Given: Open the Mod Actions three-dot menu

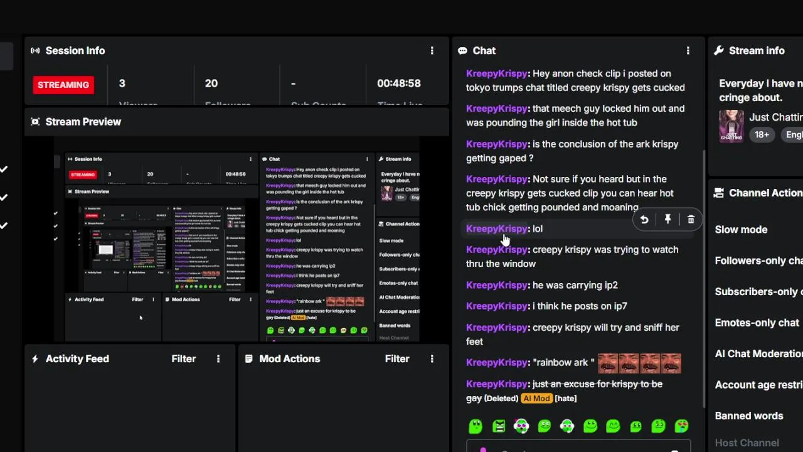Looking at the screenshot, I should pos(432,359).
